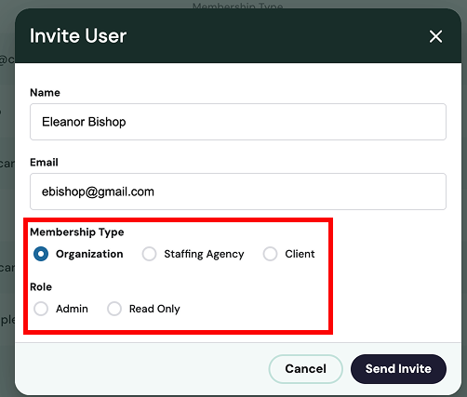Click the "Client" option text
Screen dimensions: 467x397
click(300, 254)
